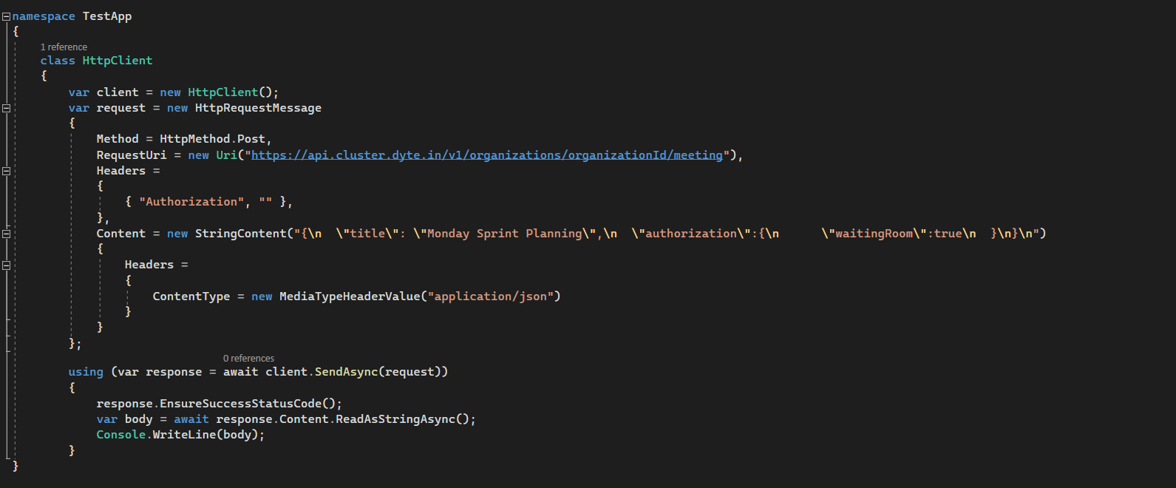Click the 'Post' member of HttpMethod
Viewport: 1176px width, 488px height.
pos(251,139)
